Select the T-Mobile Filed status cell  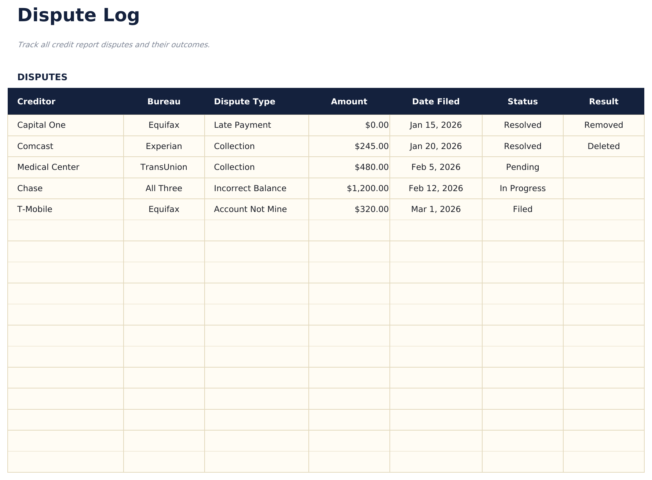(522, 209)
